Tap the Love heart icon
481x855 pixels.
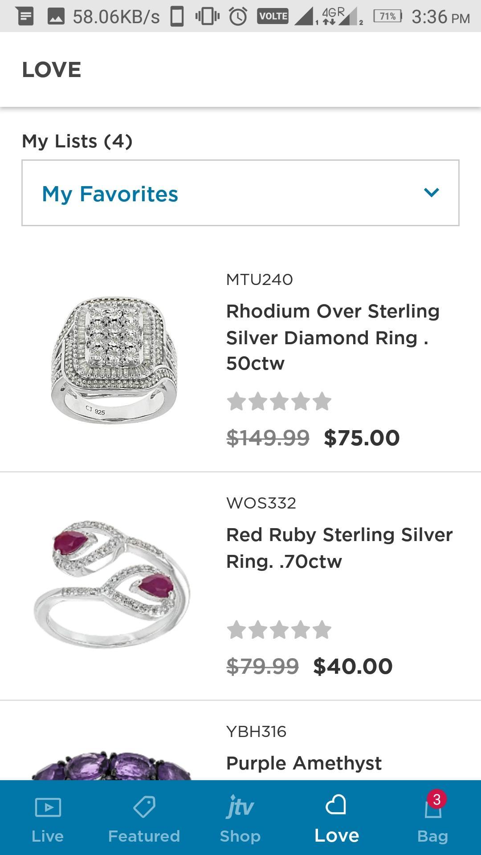[336, 805]
